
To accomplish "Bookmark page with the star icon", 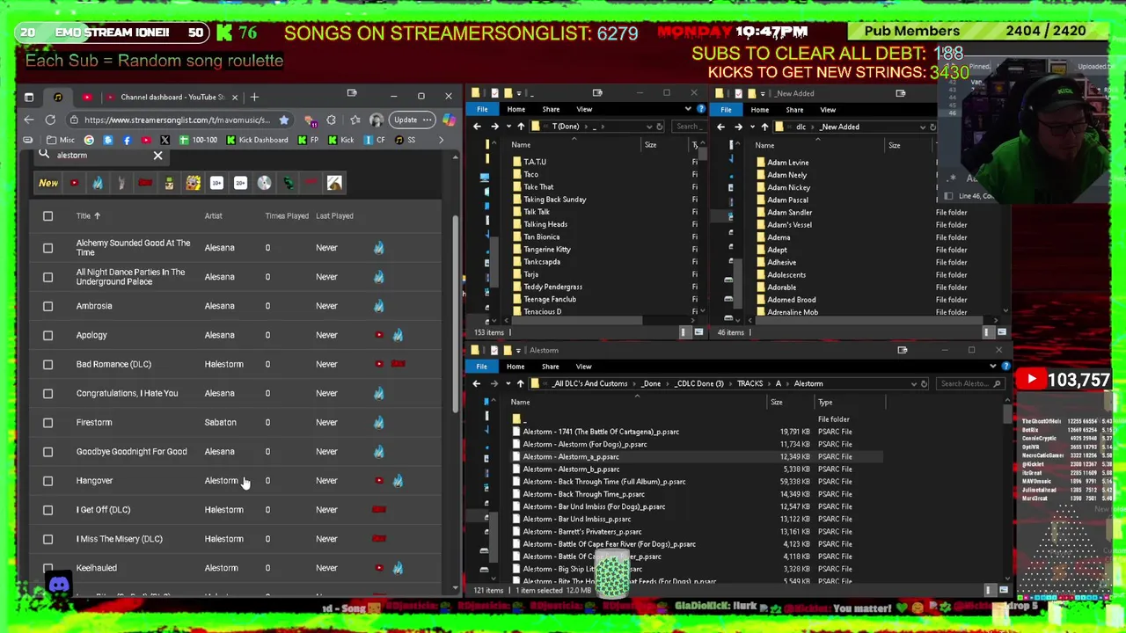I will (283, 120).
